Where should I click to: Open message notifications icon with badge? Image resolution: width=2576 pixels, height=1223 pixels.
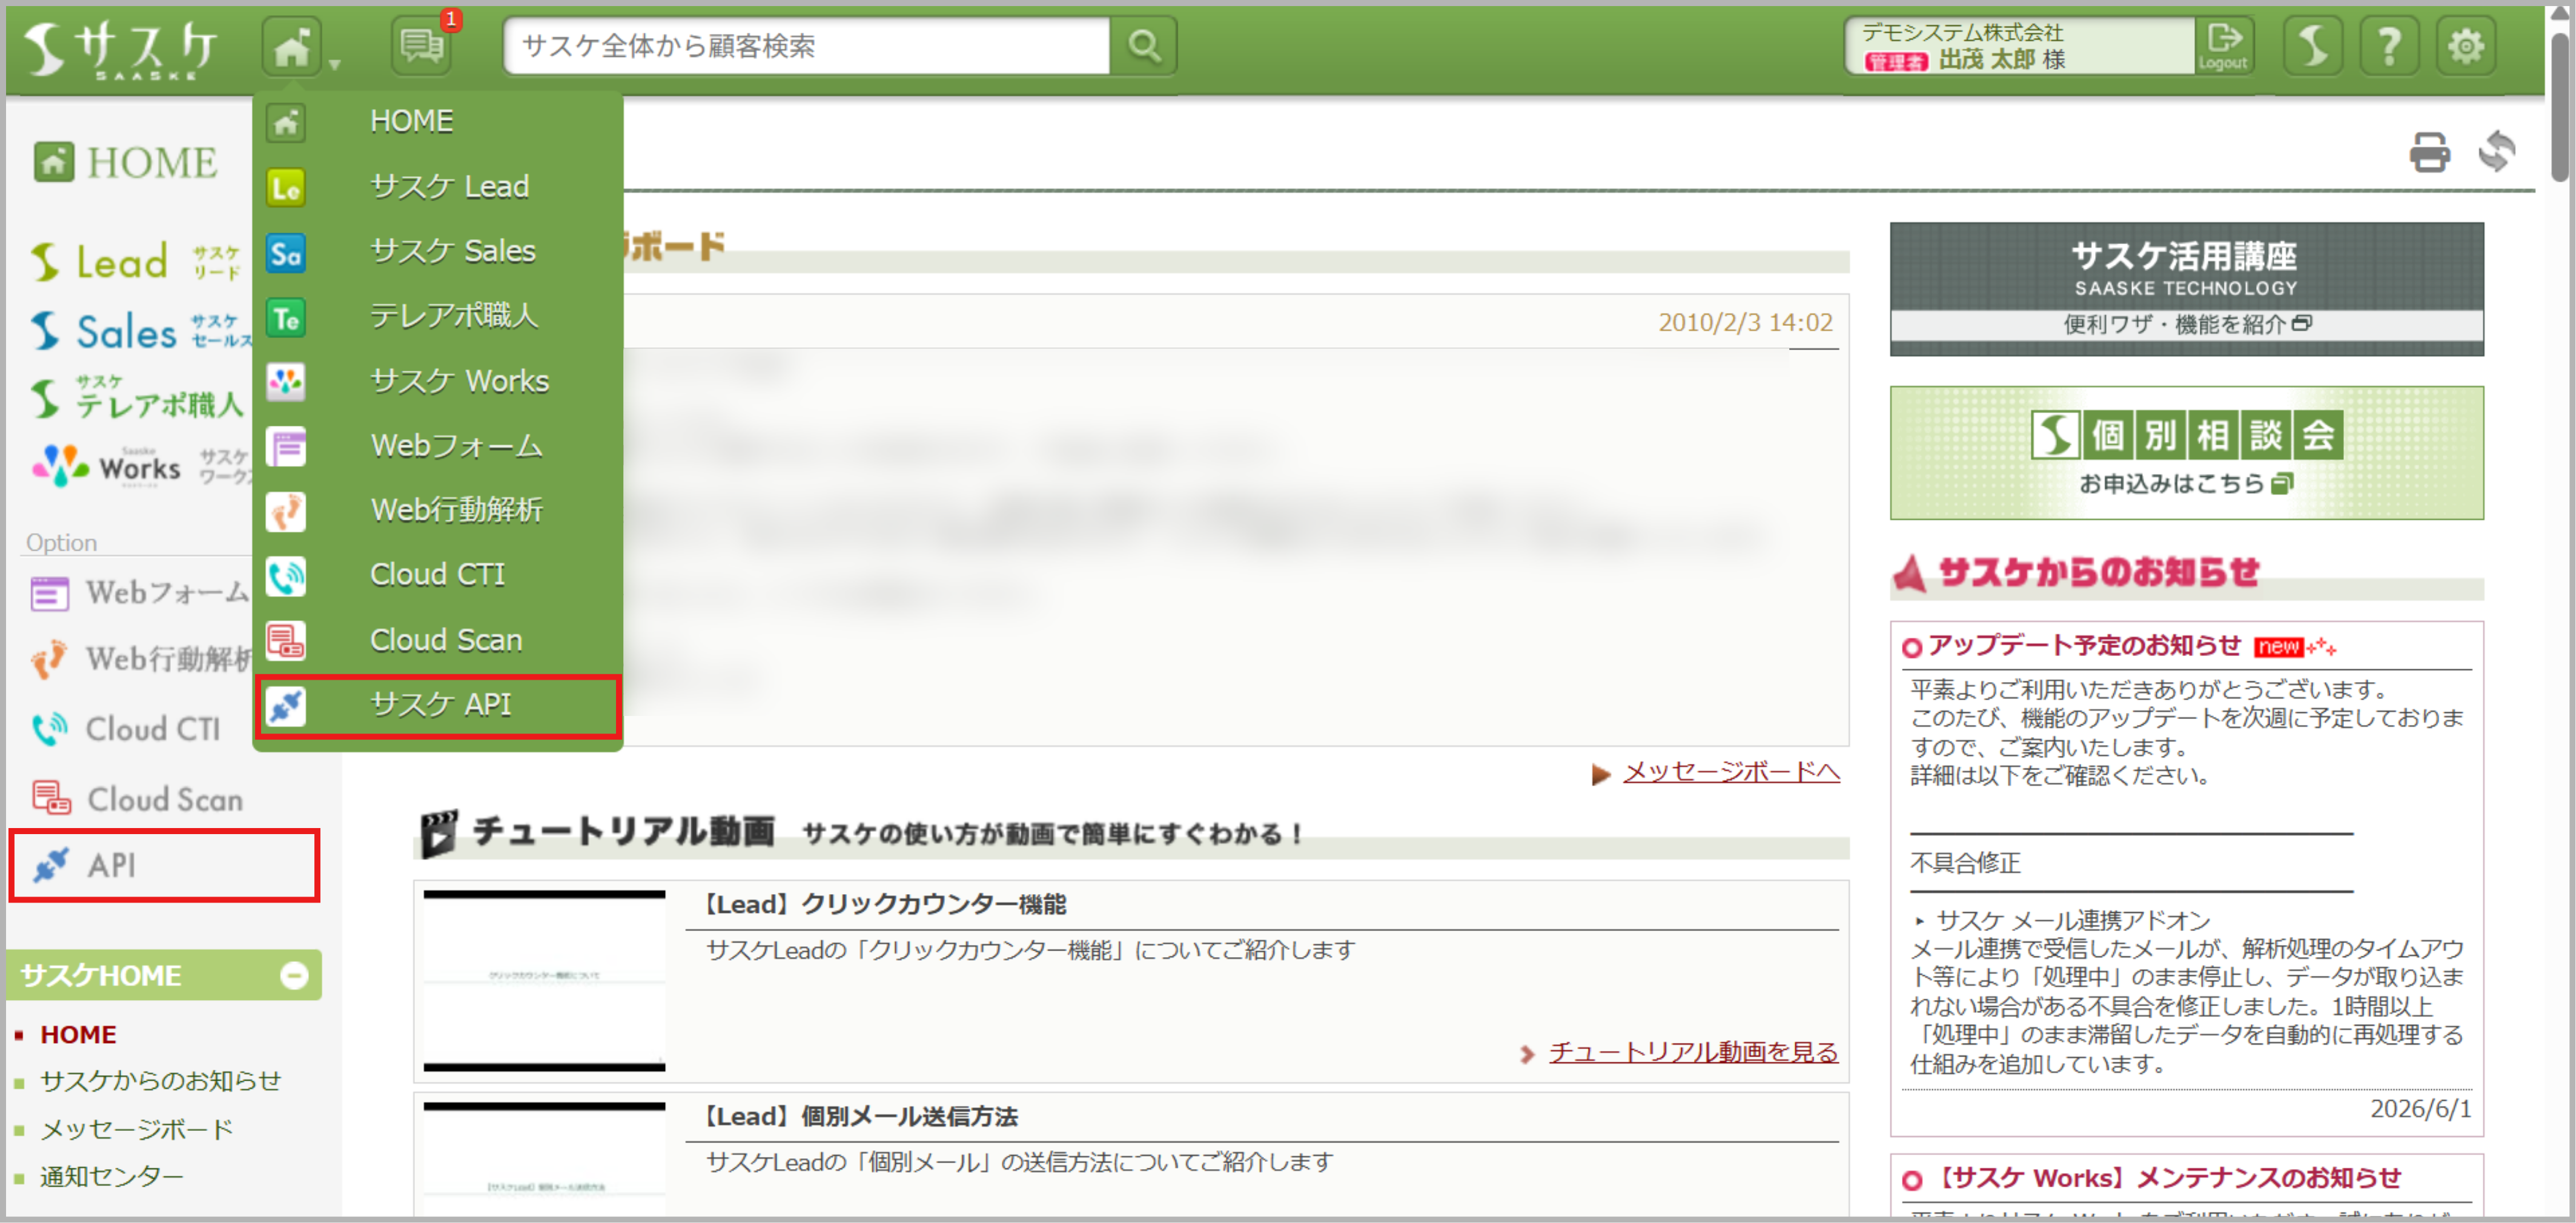tap(422, 46)
